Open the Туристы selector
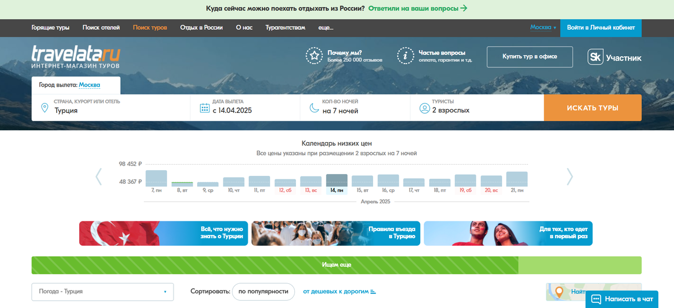Image resolution: width=674 pixels, height=308 pixels. [477, 107]
